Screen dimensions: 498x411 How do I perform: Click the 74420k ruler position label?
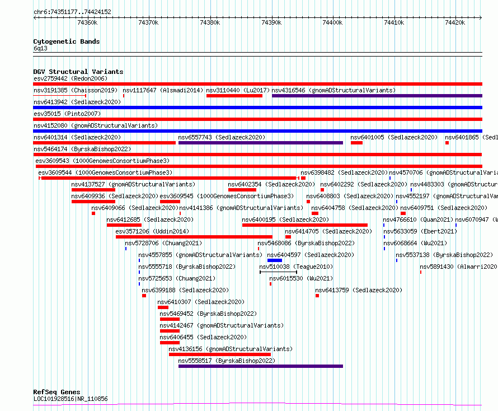click(455, 22)
